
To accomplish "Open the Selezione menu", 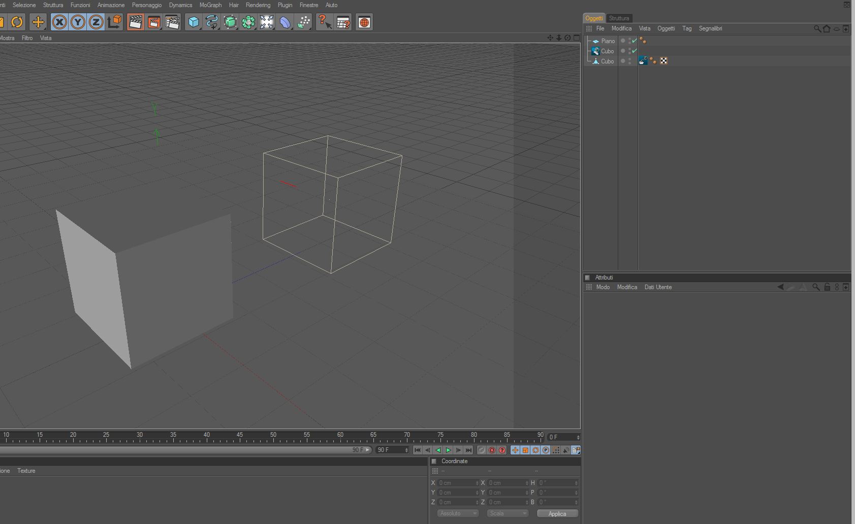I will tap(24, 5).
